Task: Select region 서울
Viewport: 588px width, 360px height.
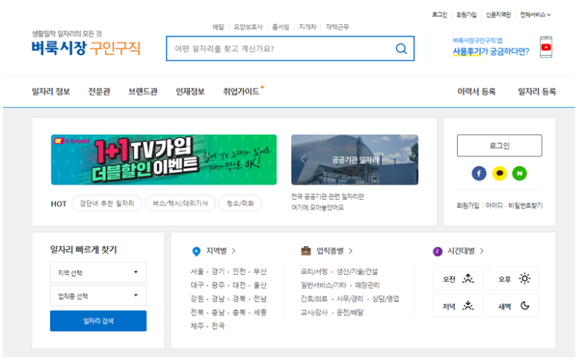Action: click(x=197, y=272)
